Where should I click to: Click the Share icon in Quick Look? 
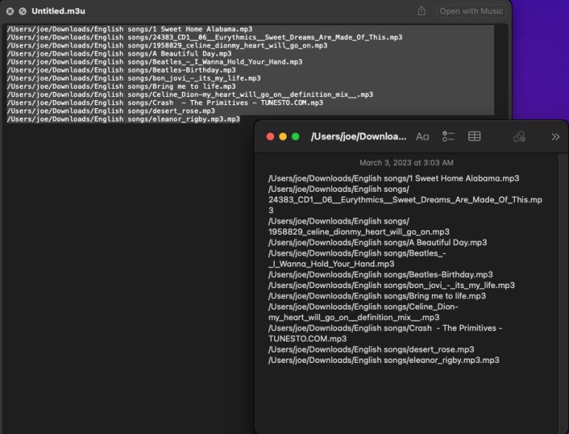(422, 11)
